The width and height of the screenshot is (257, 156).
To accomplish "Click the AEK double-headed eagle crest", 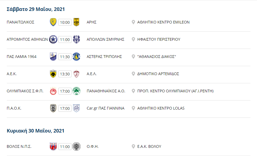I will click(53, 74).
